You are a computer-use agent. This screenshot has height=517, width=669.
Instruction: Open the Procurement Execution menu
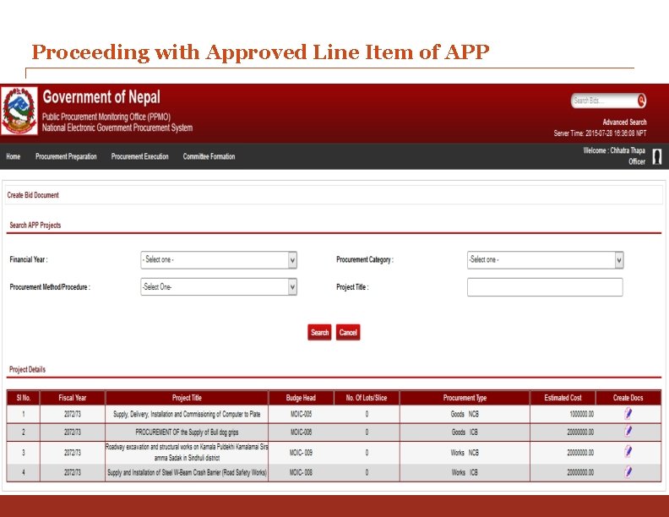point(140,156)
